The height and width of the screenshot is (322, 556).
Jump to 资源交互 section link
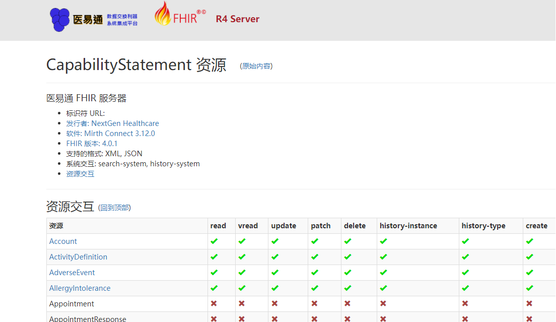point(80,174)
